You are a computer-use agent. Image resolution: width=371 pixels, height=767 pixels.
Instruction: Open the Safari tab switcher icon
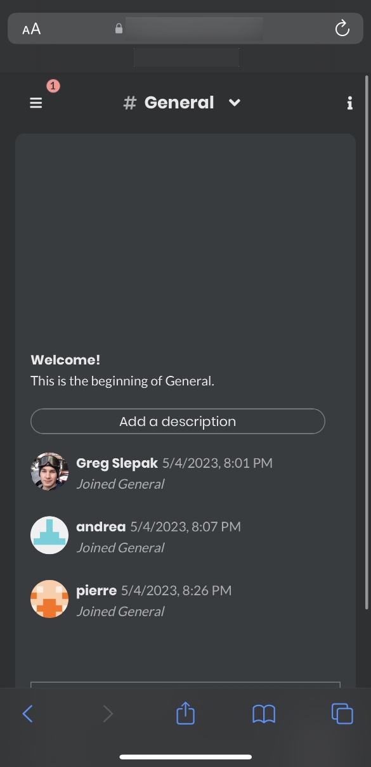(x=342, y=713)
